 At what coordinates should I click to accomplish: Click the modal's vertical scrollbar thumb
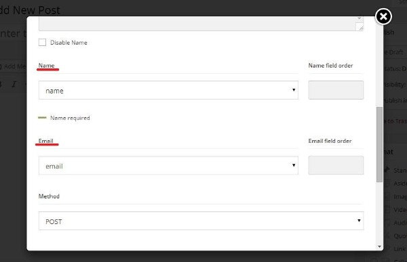click(379, 145)
